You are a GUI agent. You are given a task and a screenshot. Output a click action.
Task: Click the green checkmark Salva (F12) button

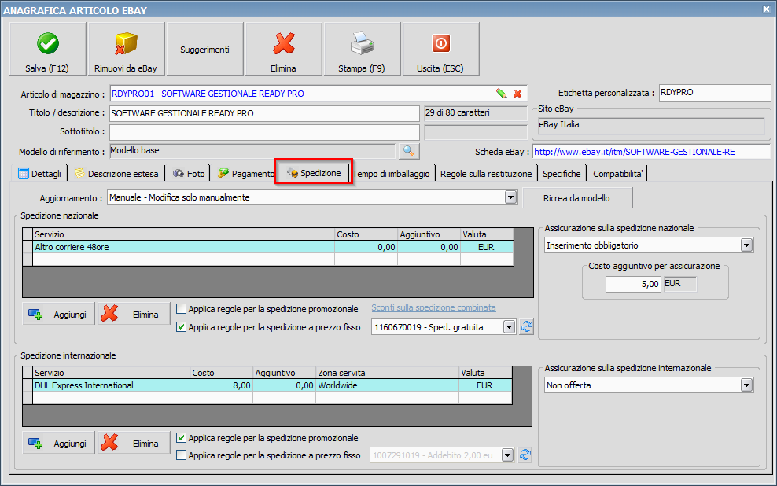pyautogui.click(x=47, y=49)
